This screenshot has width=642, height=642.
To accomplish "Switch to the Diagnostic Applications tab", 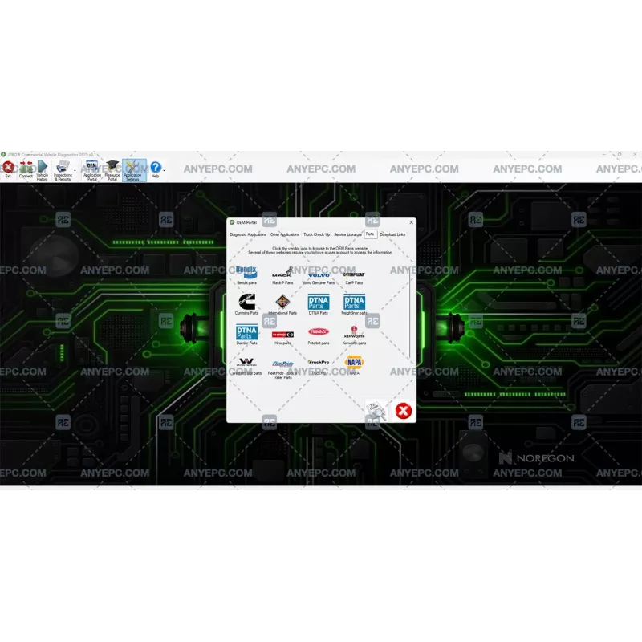I will 248,234.
